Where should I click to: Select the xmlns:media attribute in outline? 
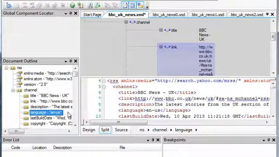48,73
